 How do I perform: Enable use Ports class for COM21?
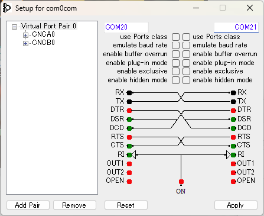point(186,37)
